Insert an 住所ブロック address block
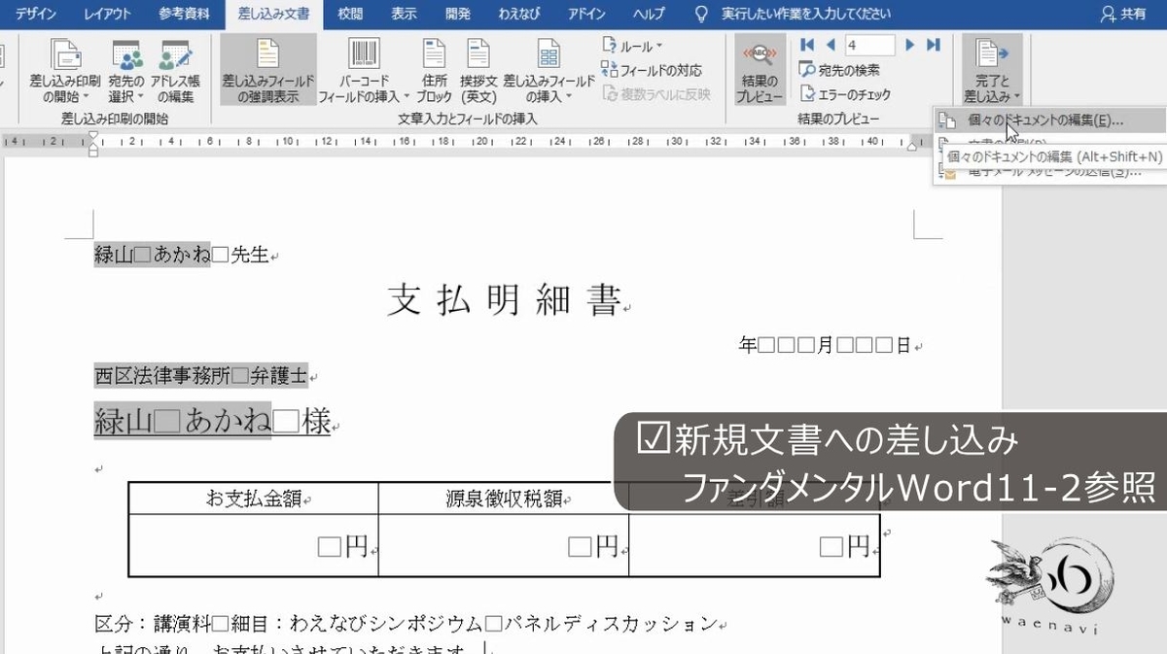 coord(434,66)
